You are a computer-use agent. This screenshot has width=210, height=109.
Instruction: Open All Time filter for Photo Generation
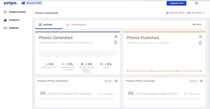(108, 81)
